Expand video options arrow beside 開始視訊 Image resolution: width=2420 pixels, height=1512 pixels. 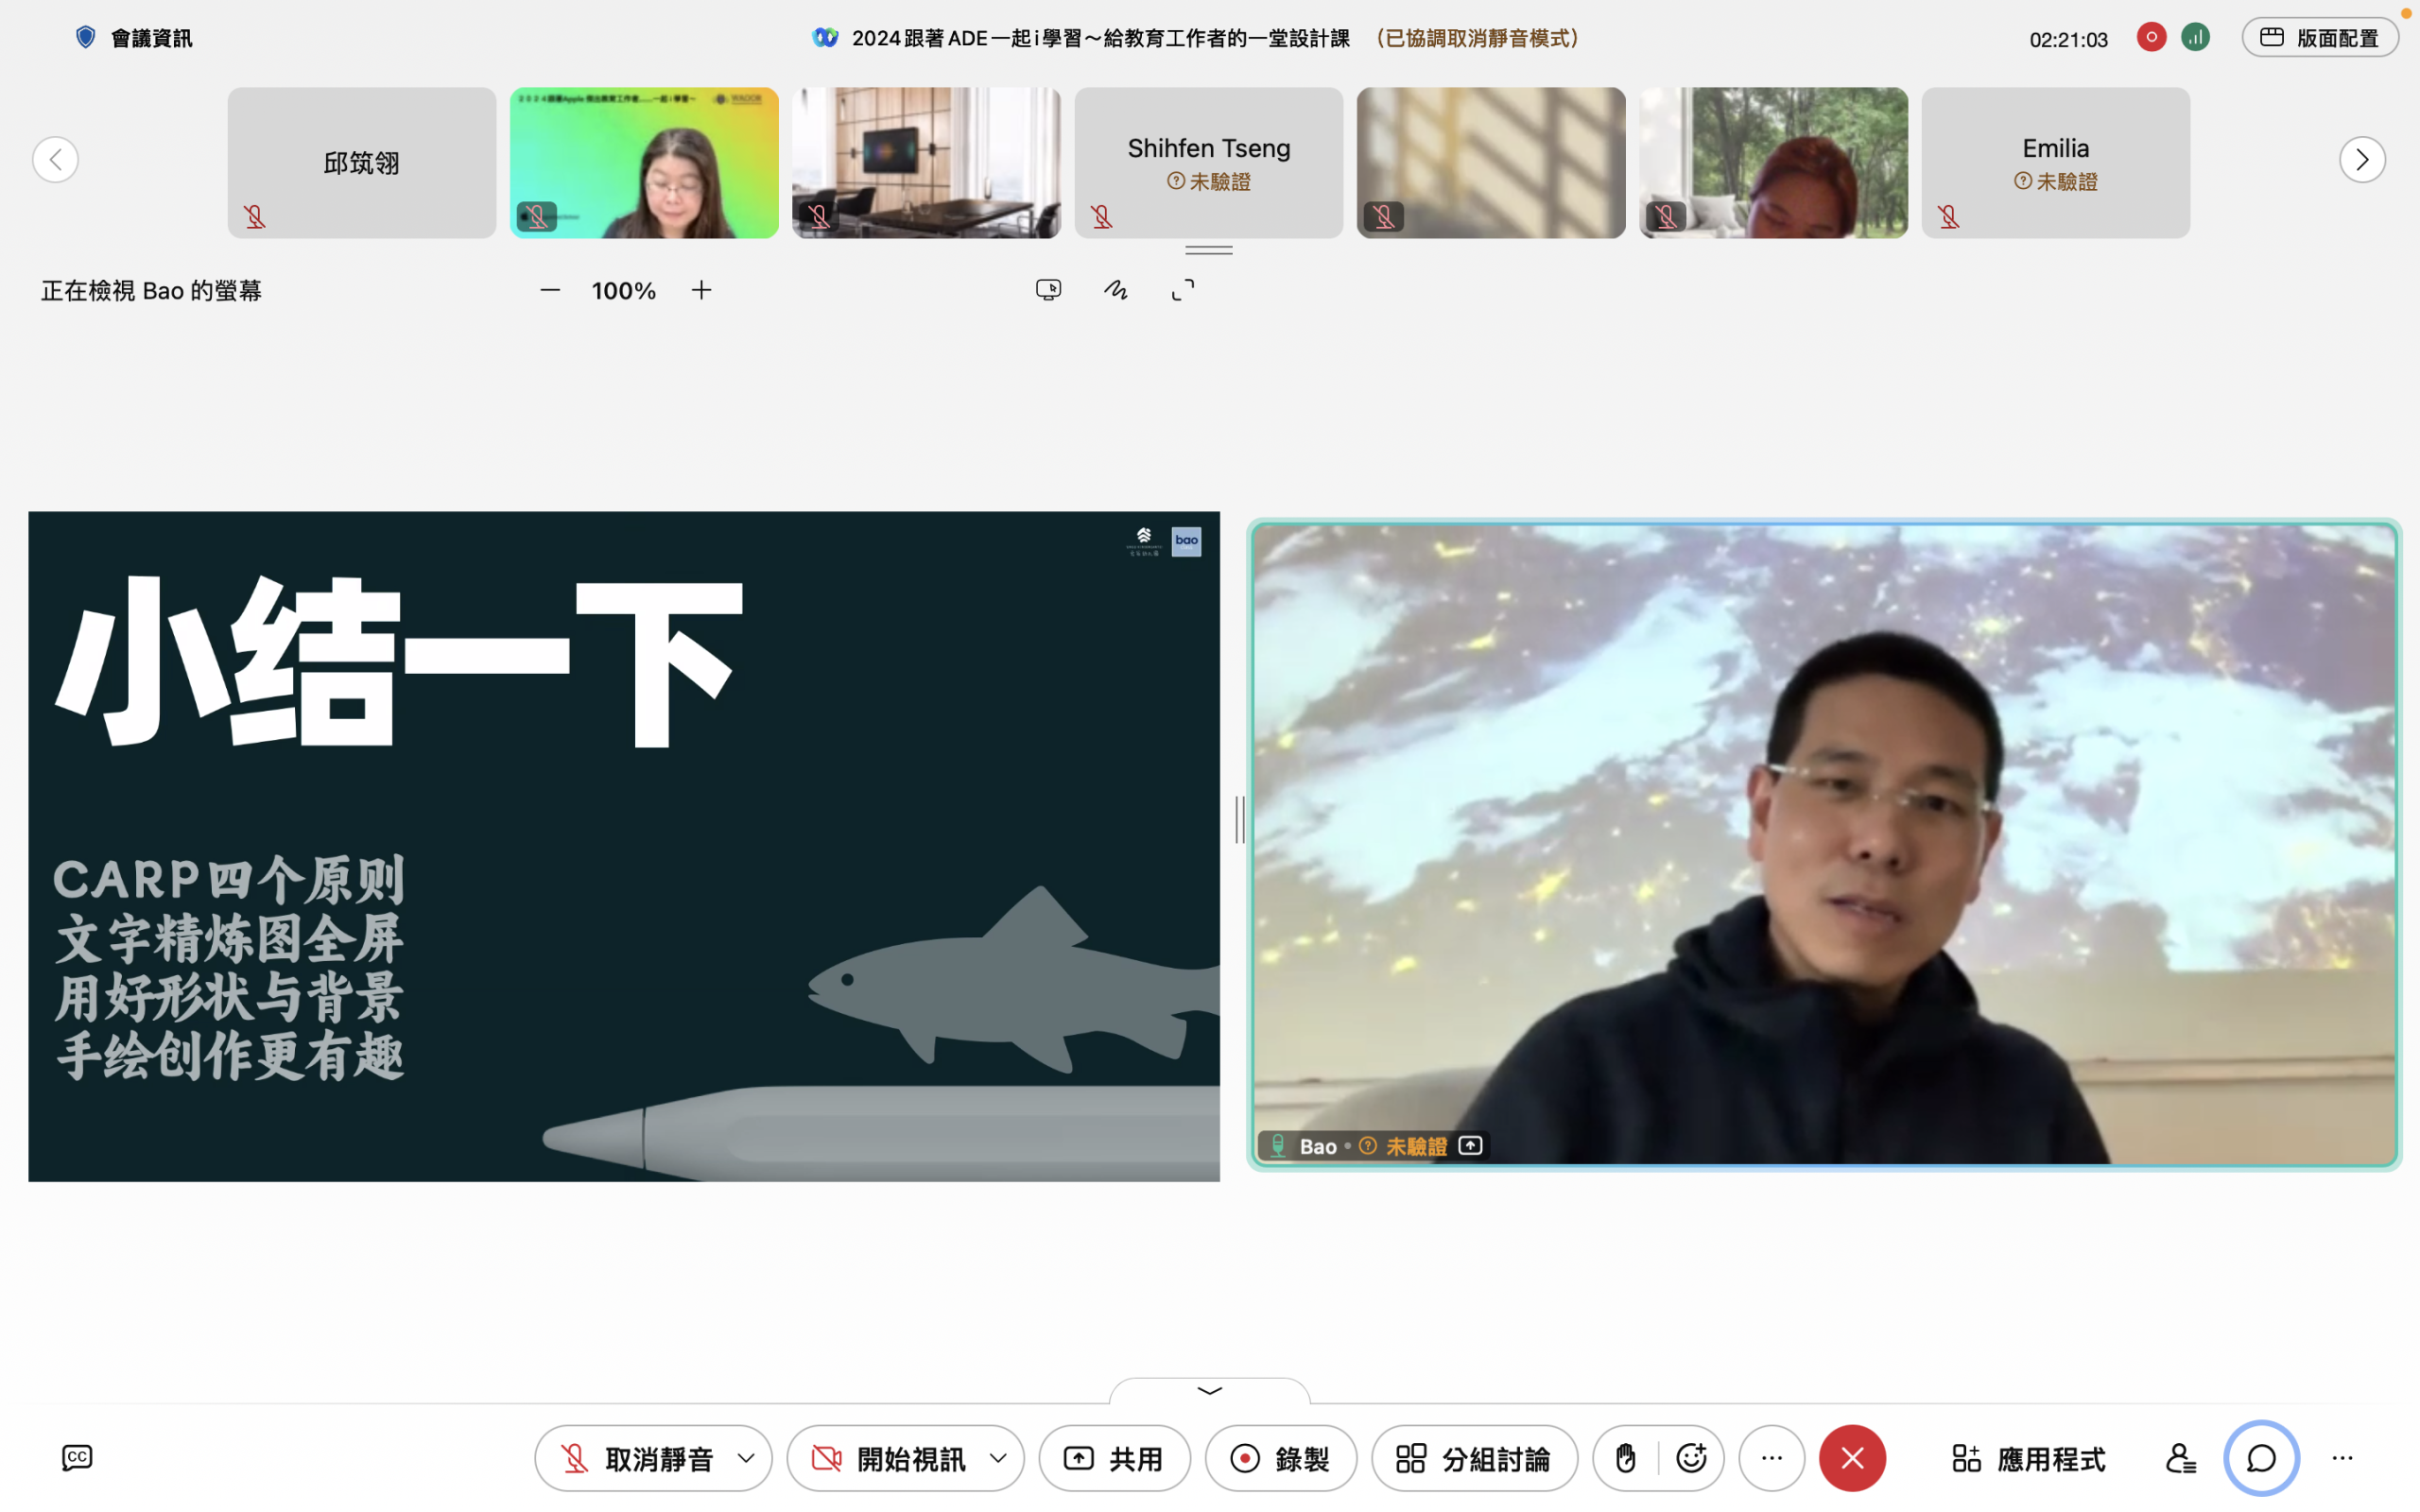tap(998, 1458)
